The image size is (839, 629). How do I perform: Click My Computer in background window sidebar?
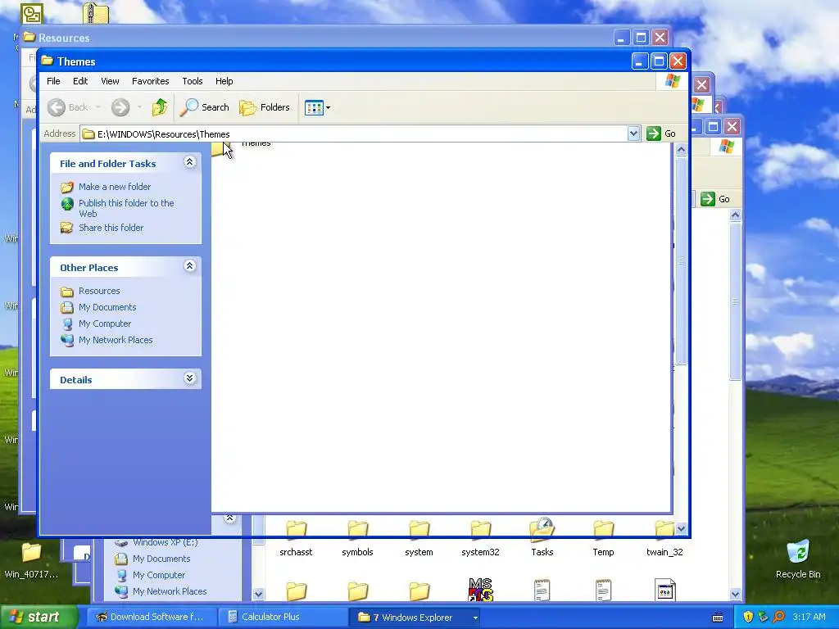coord(159,575)
